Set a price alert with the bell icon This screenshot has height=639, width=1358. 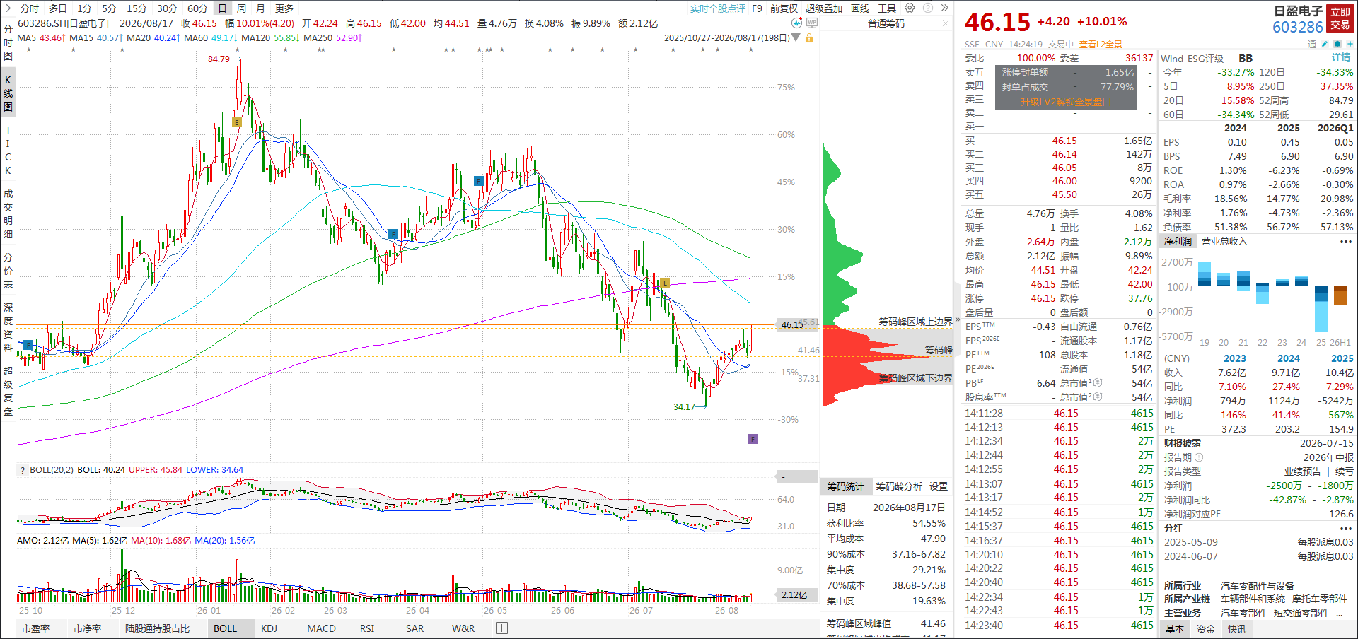click(1337, 44)
